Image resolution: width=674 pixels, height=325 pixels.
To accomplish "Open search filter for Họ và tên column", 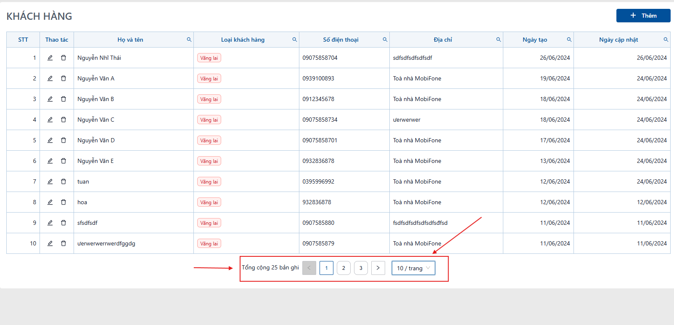I will (x=189, y=40).
